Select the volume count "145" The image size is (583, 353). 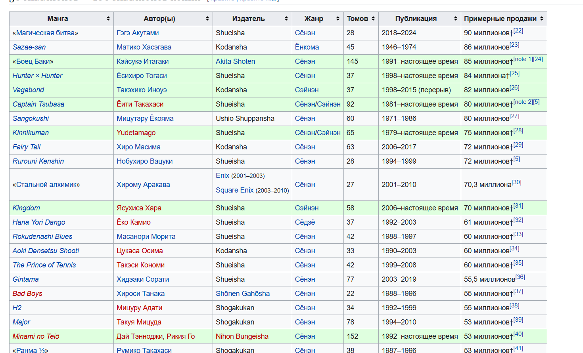353,61
